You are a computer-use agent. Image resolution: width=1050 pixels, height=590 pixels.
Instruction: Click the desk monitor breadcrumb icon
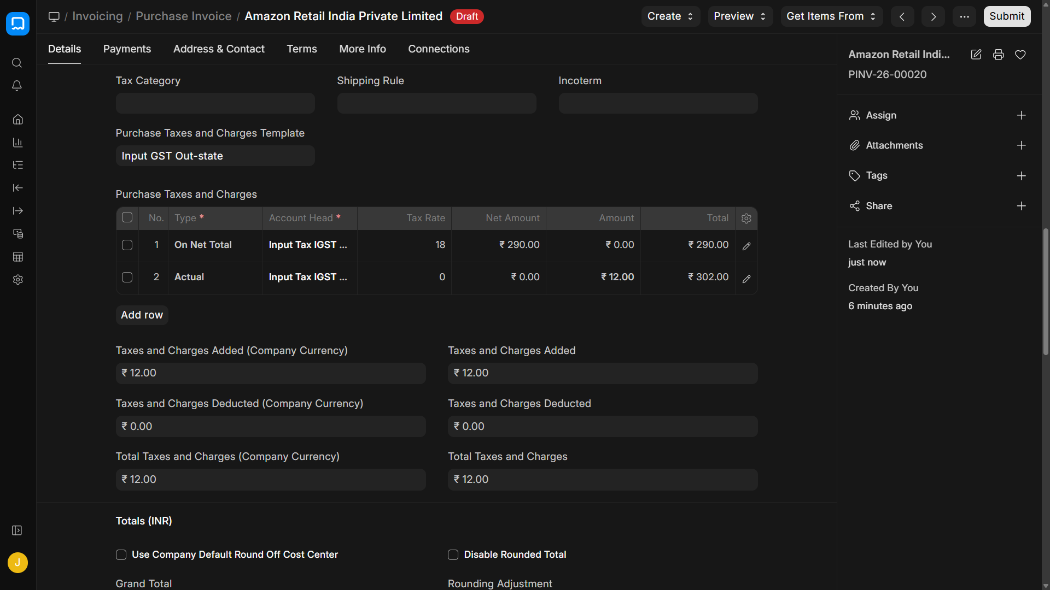pos(54,16)
